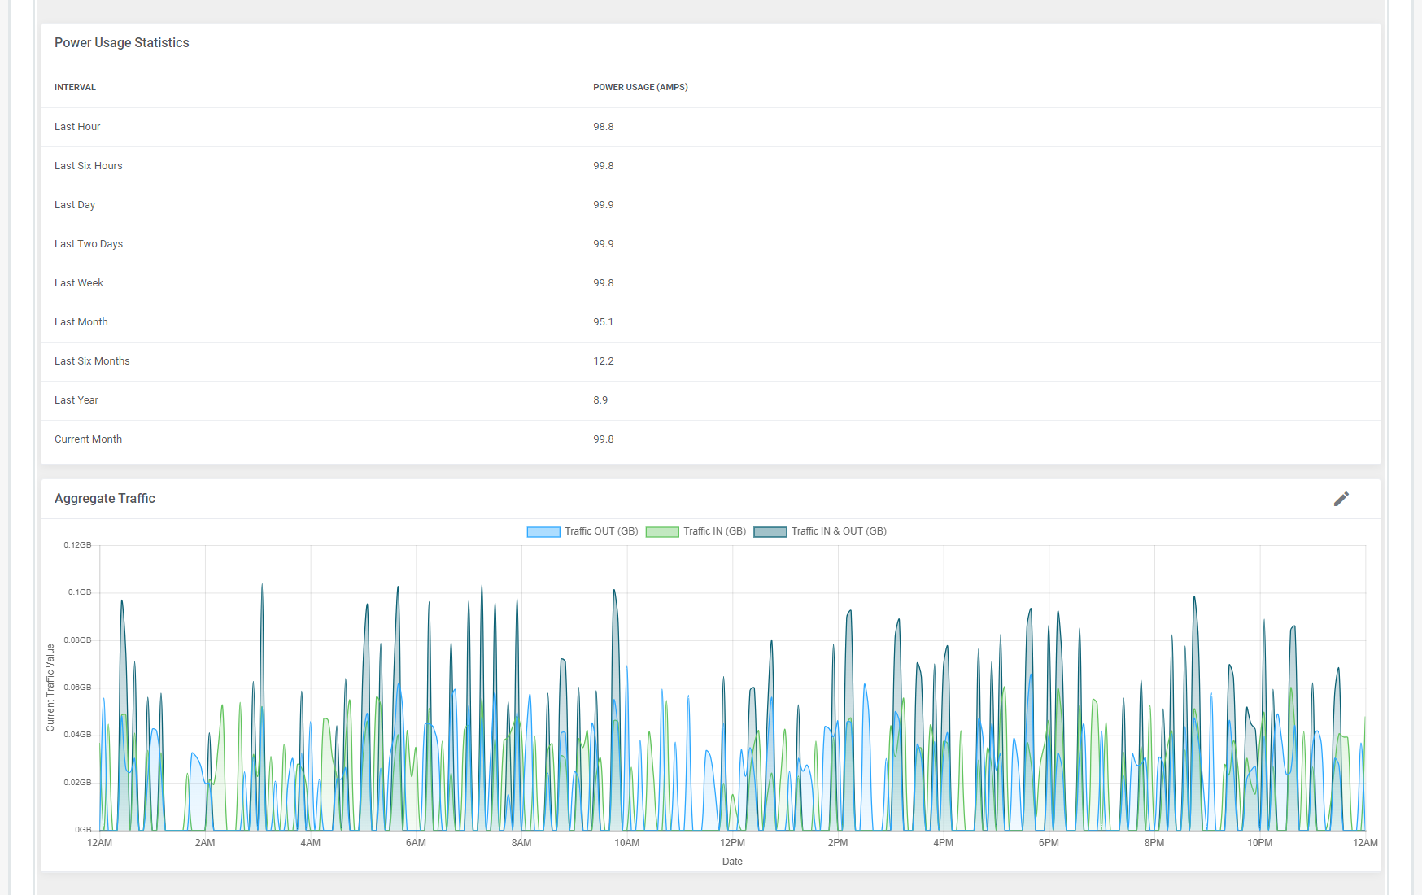Click the Traffic IN & OUT legend color box

point(770,532)
